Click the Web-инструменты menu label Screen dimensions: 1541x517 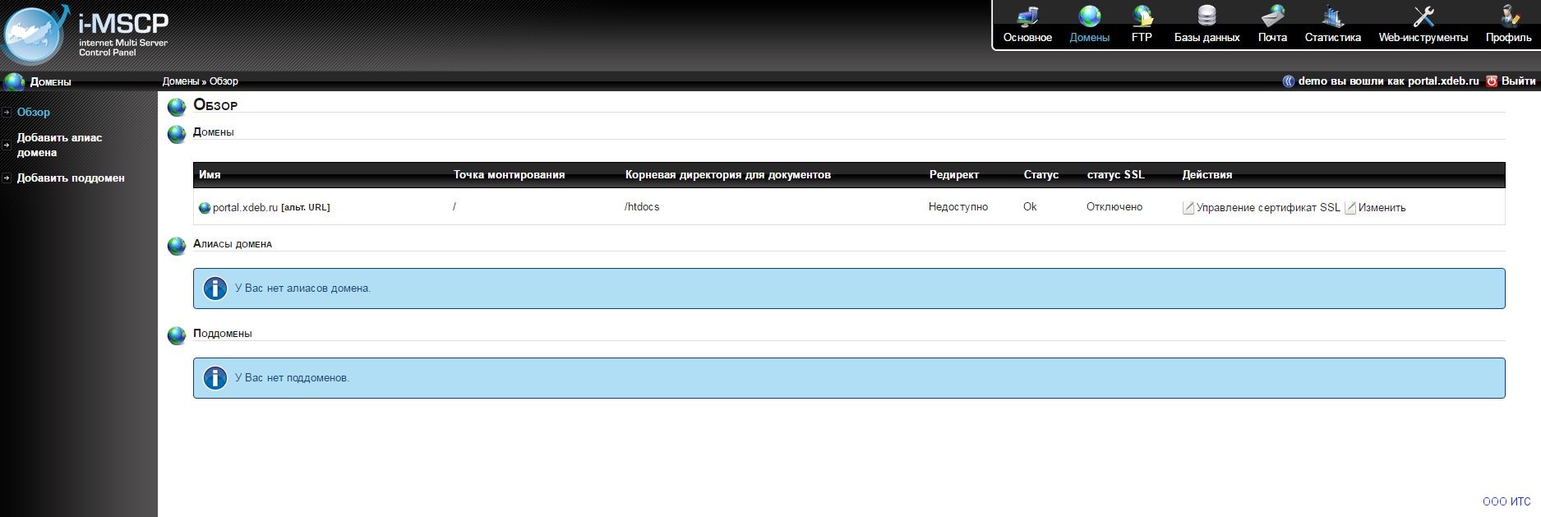[x=1423, y=38]
